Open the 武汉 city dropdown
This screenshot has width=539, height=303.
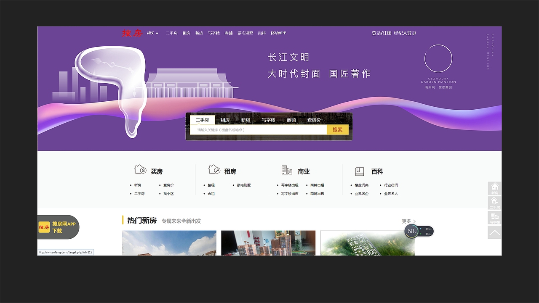[x=152, y=33]
